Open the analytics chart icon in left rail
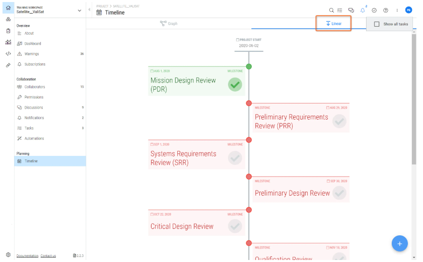 8,42
